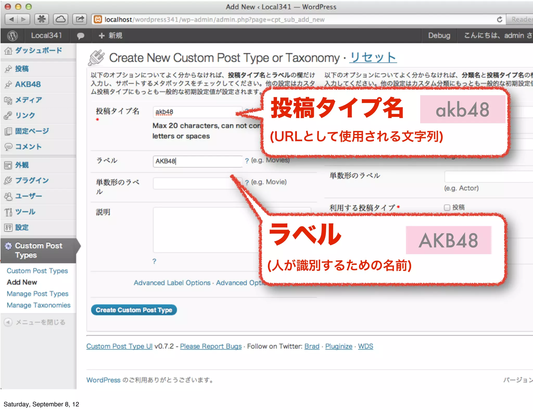Open the Please Report Bugs link

[x=211, y=346]
